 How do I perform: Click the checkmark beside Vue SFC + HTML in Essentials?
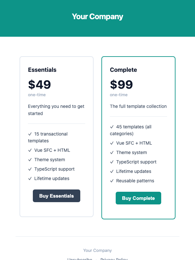click(30, 150)
